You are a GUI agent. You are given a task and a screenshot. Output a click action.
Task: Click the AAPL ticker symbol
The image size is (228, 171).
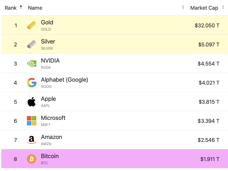coord(45,106)
